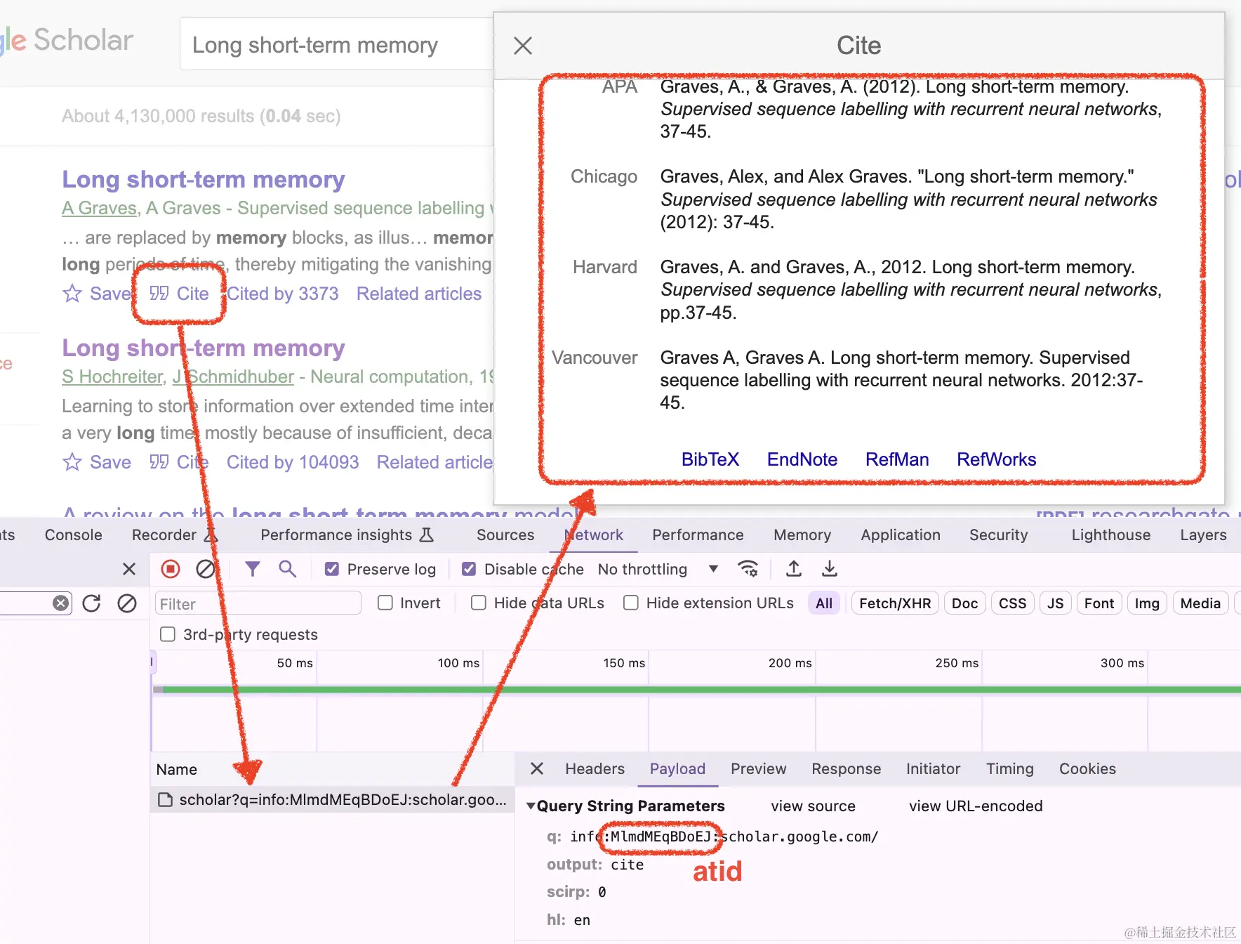
Task: Toggle Disable cache checkbox
Action: (x=469, y=569)
